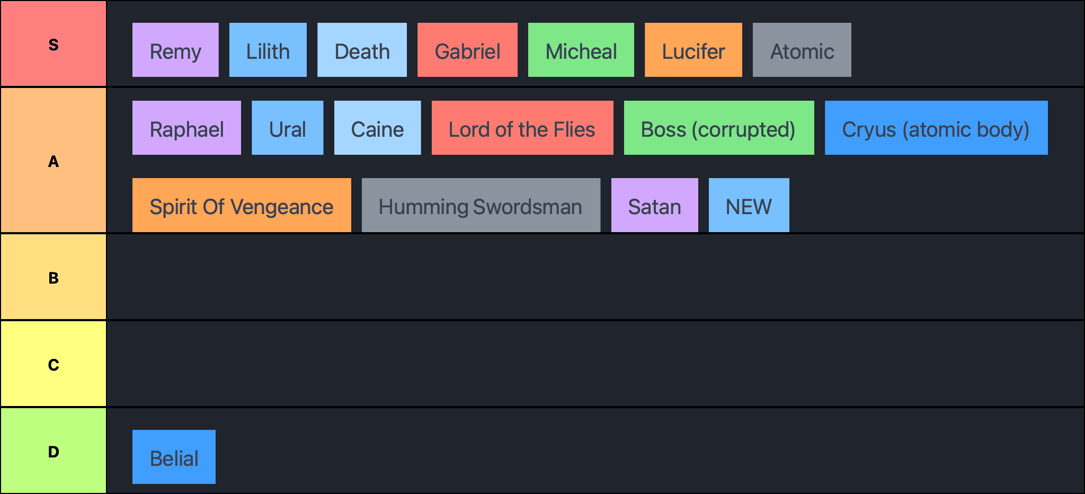
Task: Click the Lord of the Flies tile
Action: point(522,128)
